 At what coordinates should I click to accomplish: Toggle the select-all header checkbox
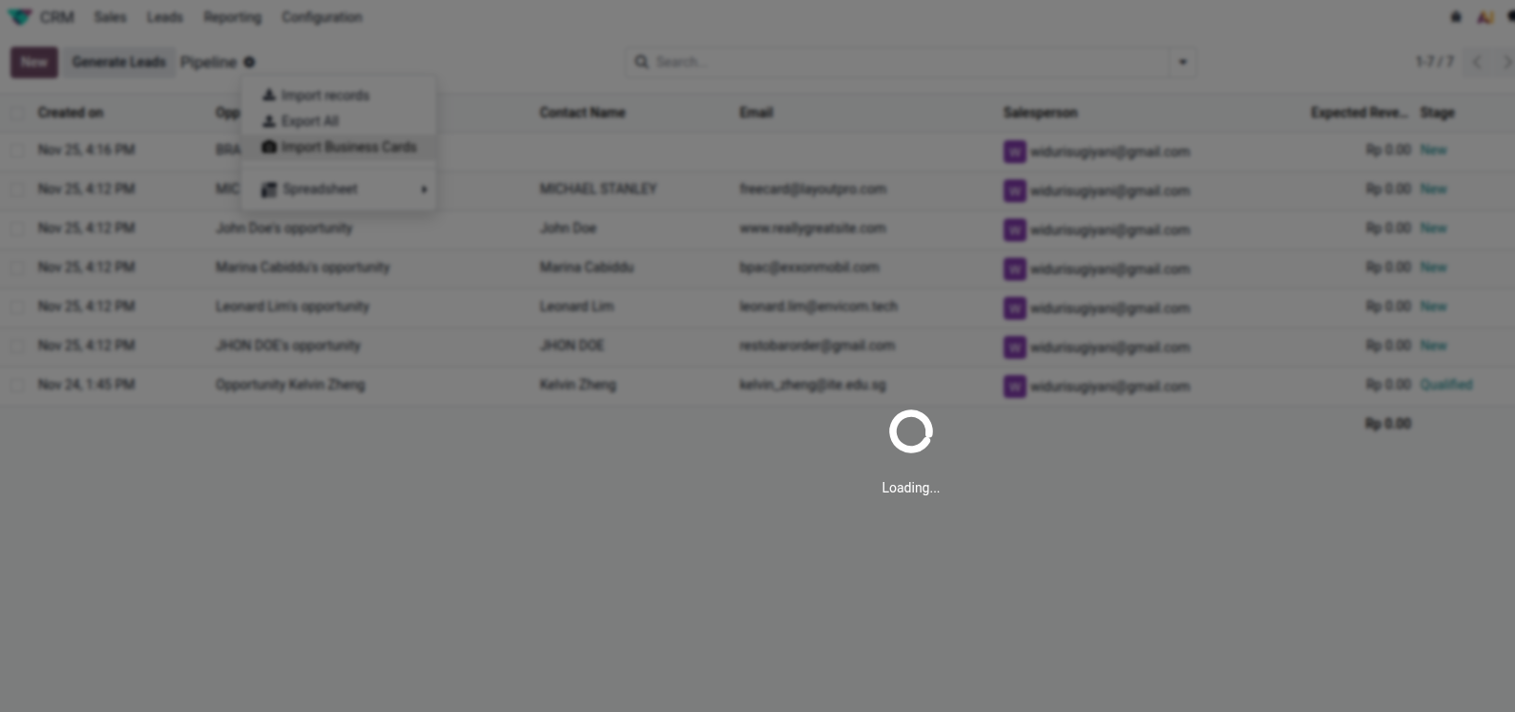pos(17,113)
